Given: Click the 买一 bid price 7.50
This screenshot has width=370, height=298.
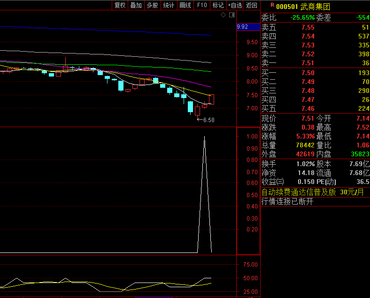Looking at the screenshot, I should click(308, 73).
